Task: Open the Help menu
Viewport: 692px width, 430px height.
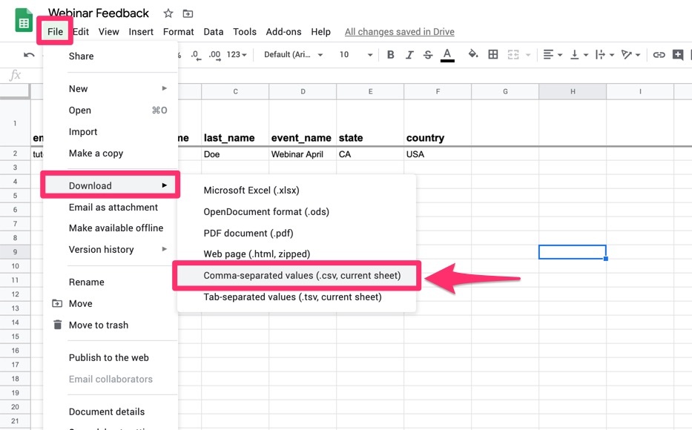Action: pyautogui.click(x=320, y=32)
